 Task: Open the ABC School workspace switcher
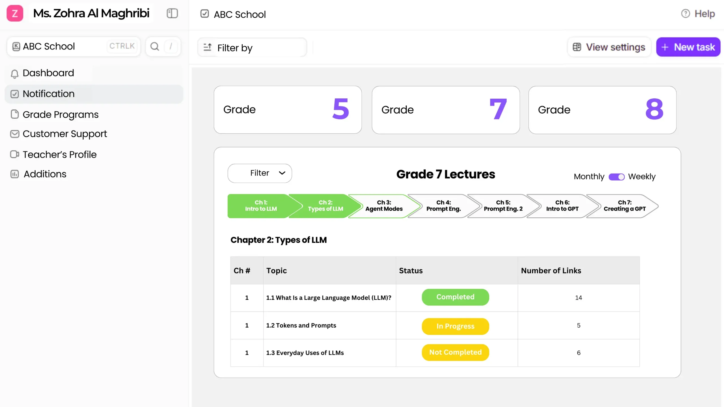tap(74, 46)
